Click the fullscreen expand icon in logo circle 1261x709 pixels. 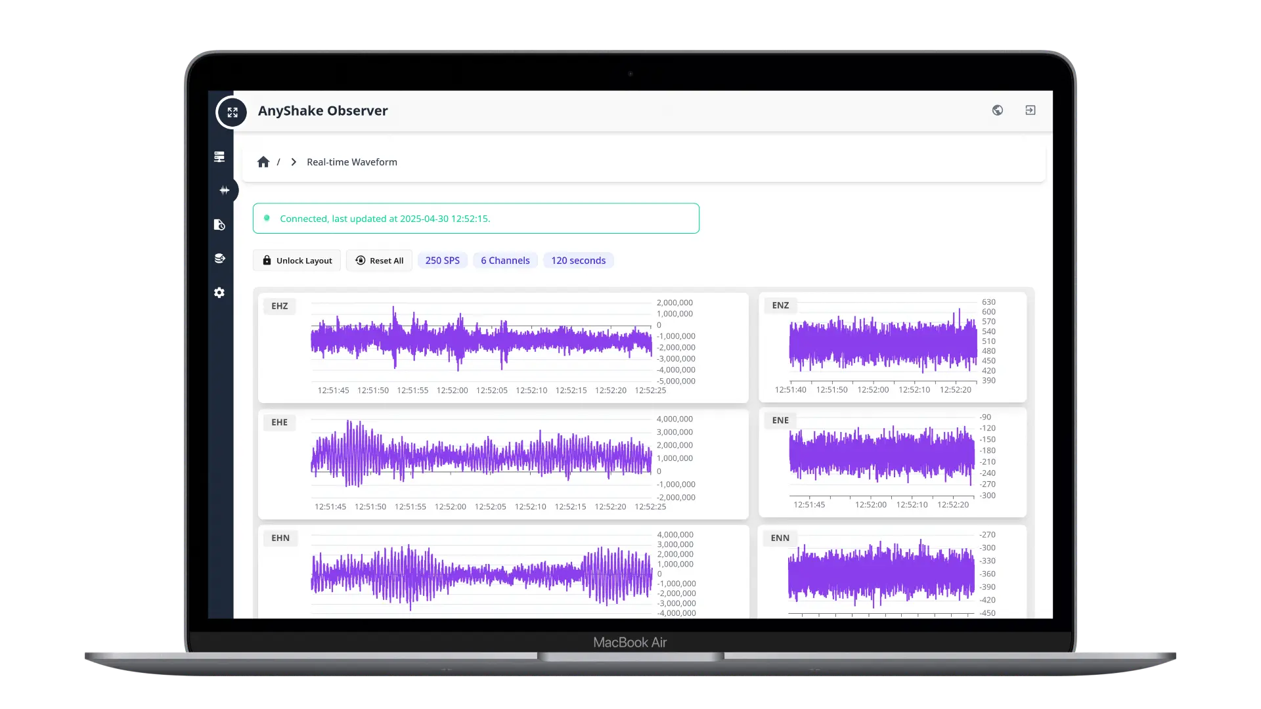tap(232, 112)
